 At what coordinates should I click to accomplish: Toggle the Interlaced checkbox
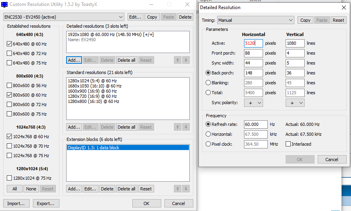coord(288,144)
